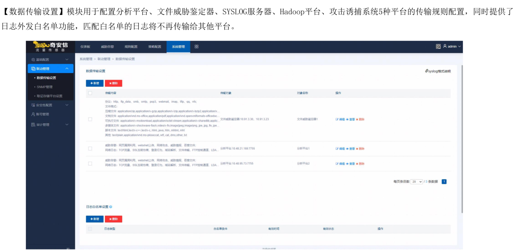Open the 每页条目数 page size dropdown
The width and height of the screenshot is (515, 250).
click(x=417, y=182)
